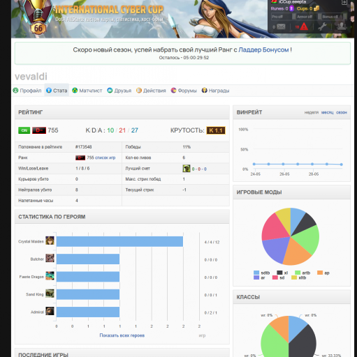Click the purple ar slice of game modes pie

click(275, 249)
